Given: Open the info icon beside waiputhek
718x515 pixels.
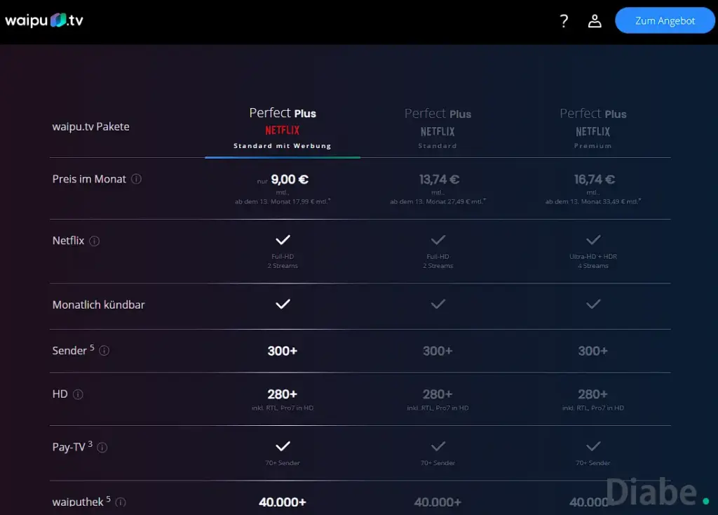Looking at the screenshot, I should point(121,503).
